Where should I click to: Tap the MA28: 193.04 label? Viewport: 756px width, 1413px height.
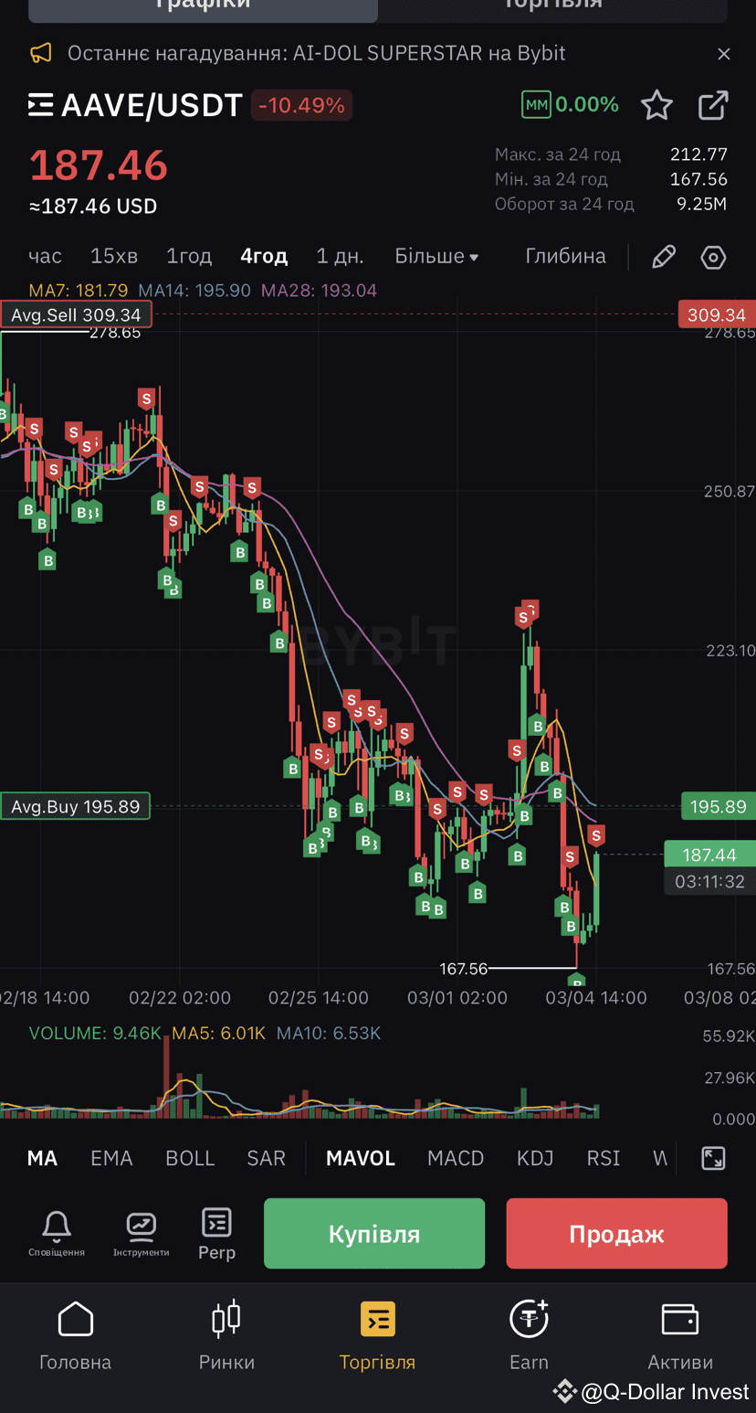(x=319, y=291)
